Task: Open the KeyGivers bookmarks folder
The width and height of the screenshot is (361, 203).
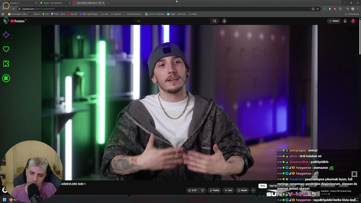Action: tap(116, 14)
